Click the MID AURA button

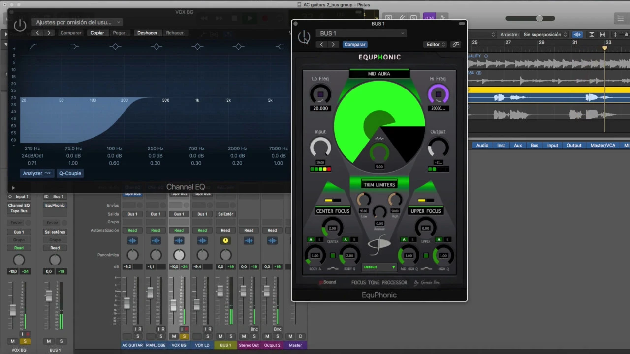point(379,74)
